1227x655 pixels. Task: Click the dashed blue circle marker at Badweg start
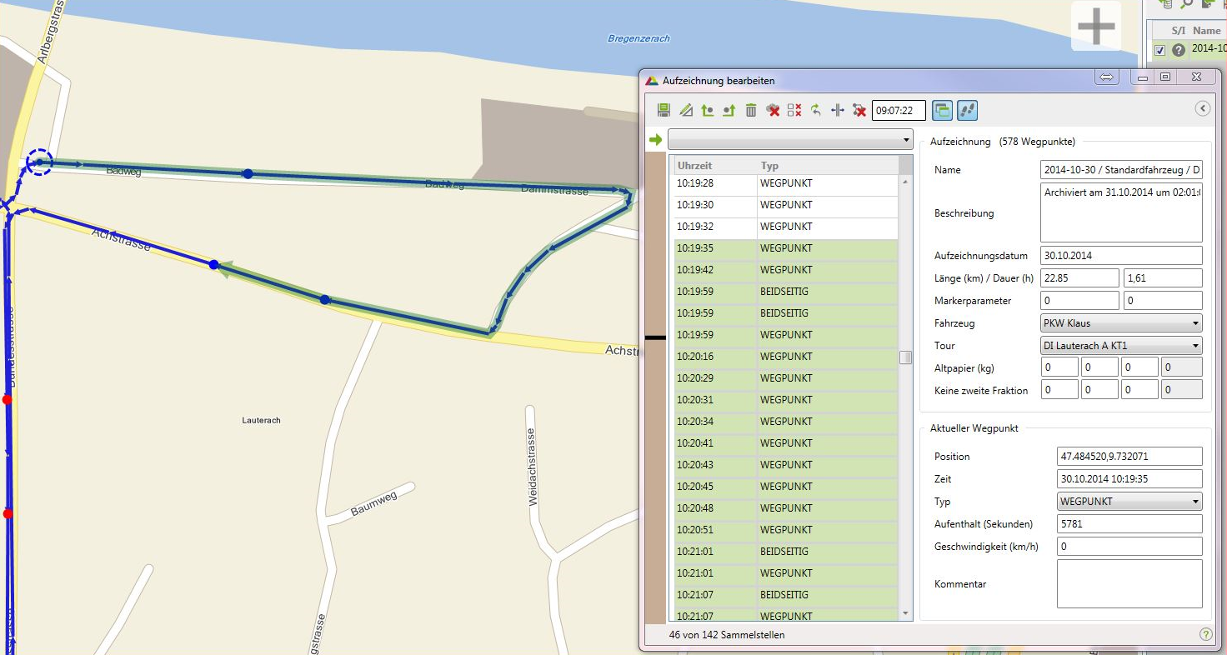(38, 162)
